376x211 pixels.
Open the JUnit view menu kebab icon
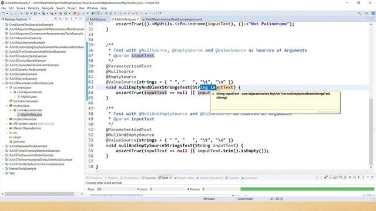pyautogui.click(x=363, y=177)
